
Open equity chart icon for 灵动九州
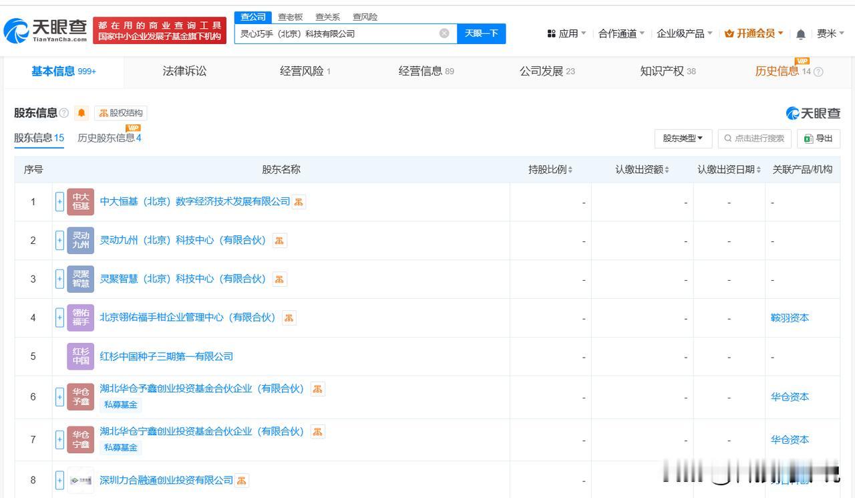(280, 241)
